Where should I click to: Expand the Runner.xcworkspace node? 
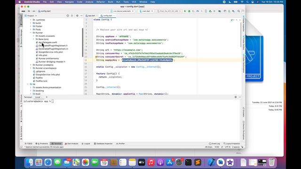(31, 68)
